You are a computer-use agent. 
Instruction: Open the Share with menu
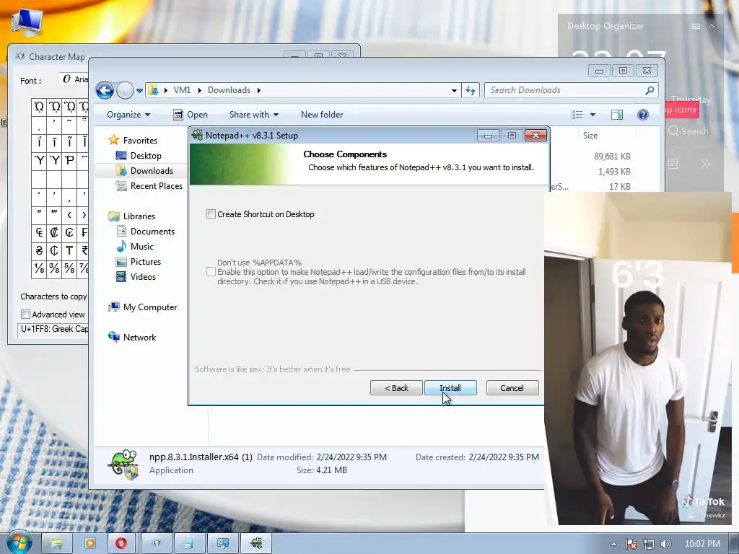pos(253,115)
